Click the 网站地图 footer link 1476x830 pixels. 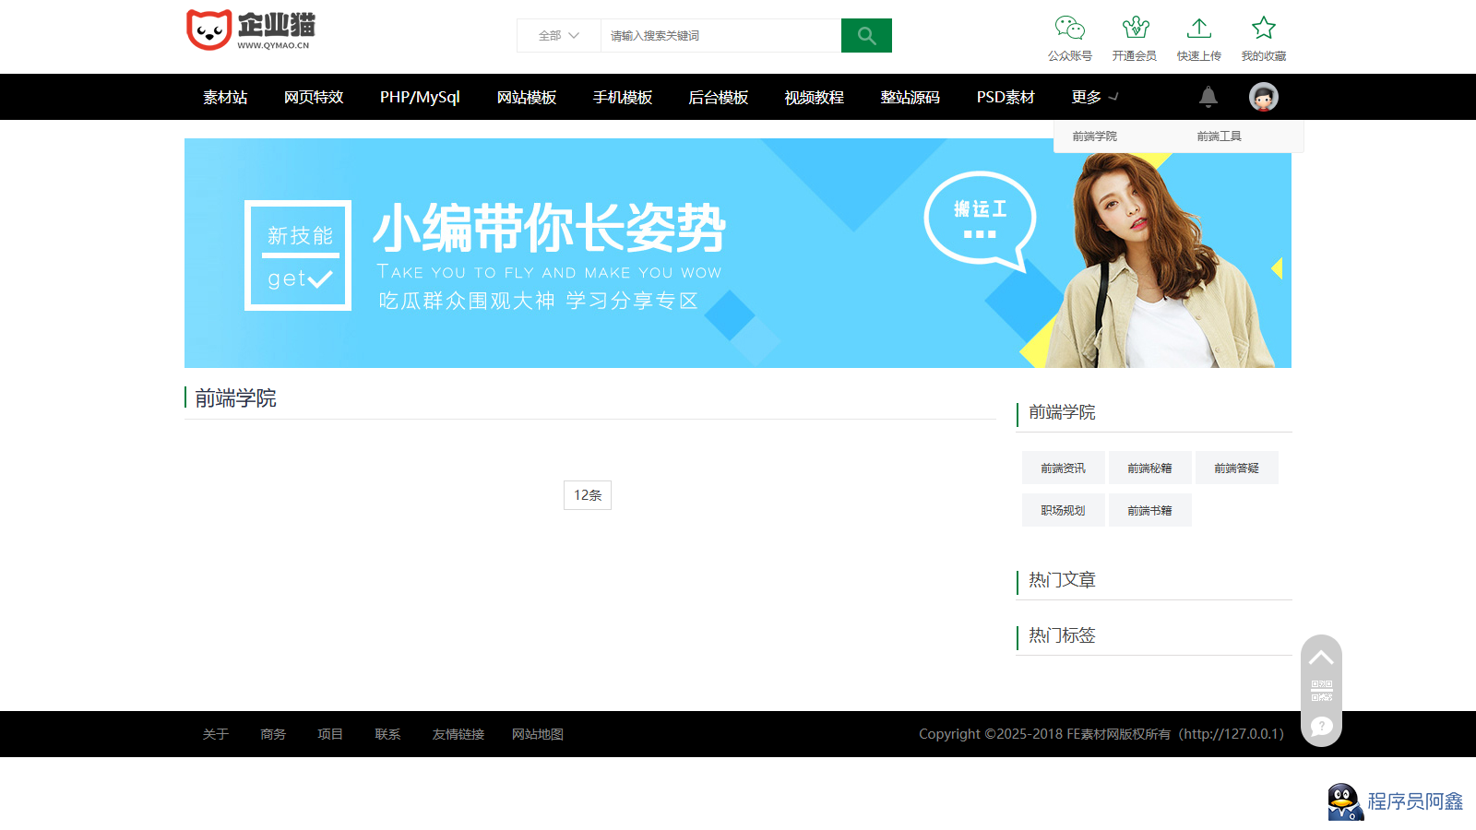click(538, 734)
